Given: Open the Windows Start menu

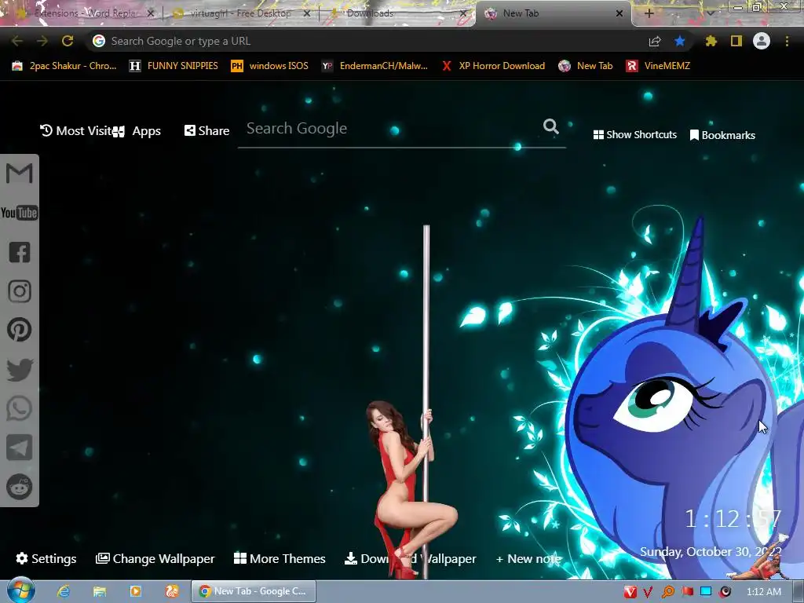Looking at the screenshot, I should [20, 591].
